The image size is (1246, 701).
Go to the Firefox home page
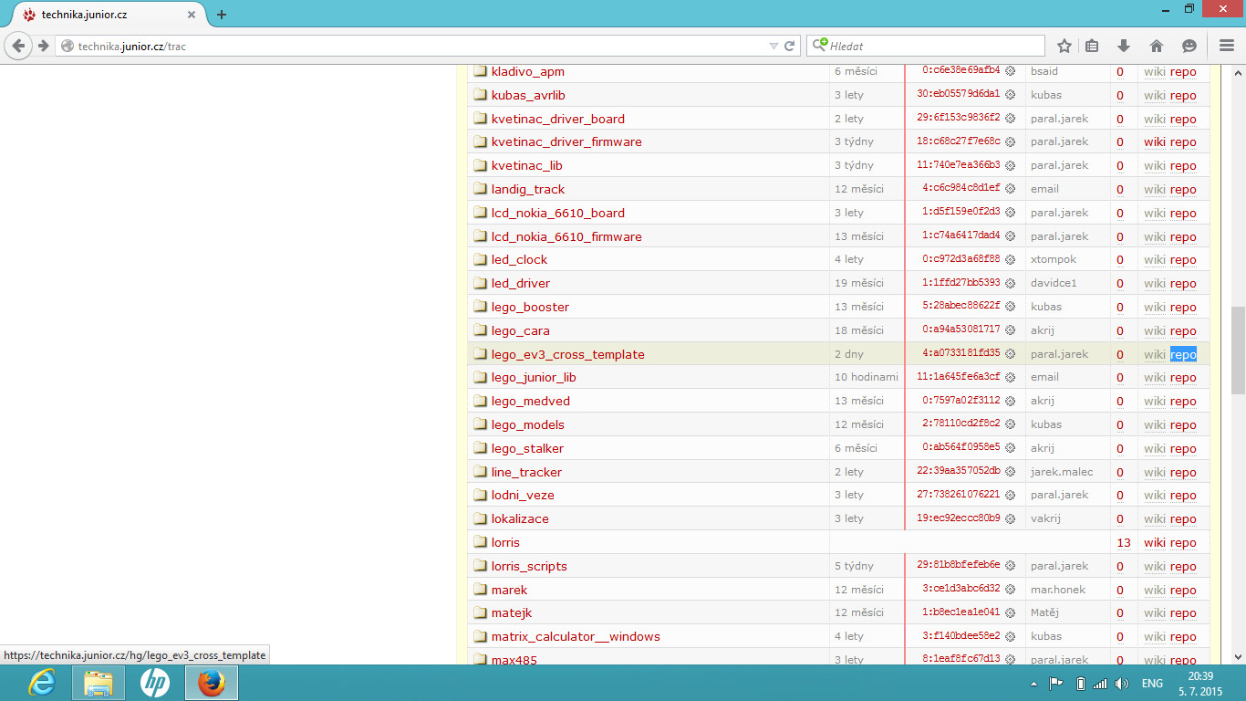(x=1156, y=46)
